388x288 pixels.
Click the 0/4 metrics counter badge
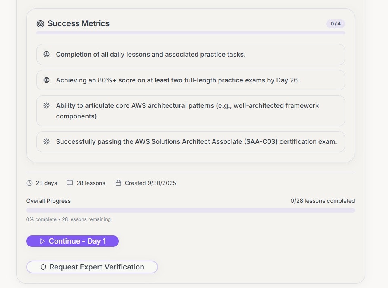335,24
